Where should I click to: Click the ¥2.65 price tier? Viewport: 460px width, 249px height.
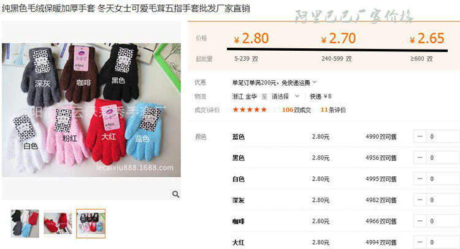pos(427,39)
